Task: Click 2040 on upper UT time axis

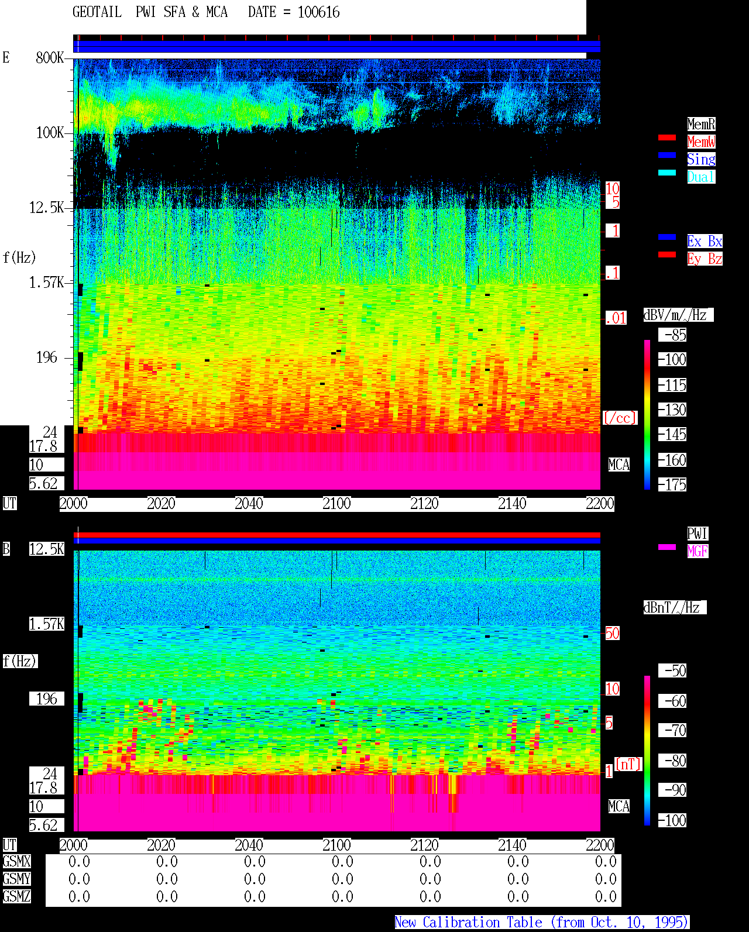Action: tap(249, 503)
